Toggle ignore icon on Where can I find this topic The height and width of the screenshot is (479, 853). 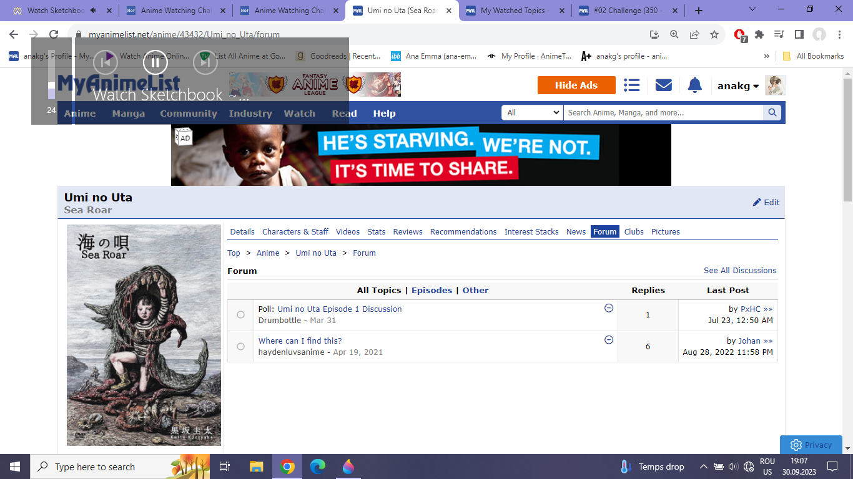pyautogui.click(x=609, y=340)
